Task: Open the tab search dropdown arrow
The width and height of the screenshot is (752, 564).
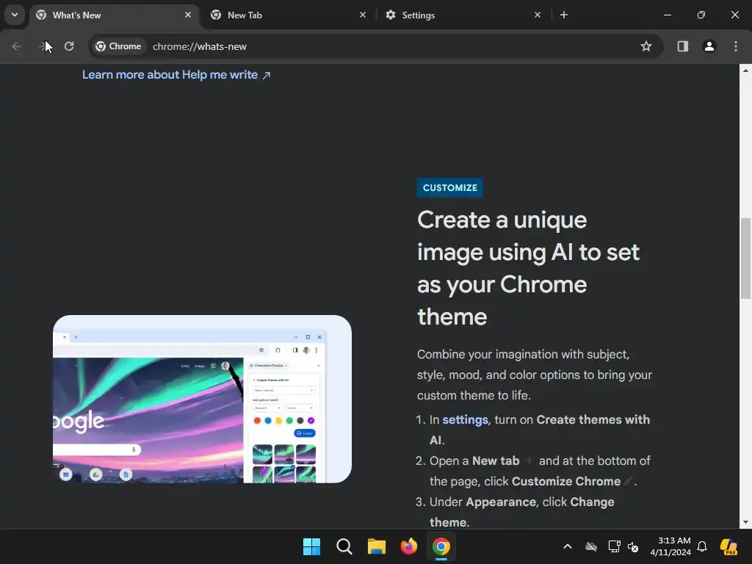Action: pyautogui.click(x=15, y=15)
